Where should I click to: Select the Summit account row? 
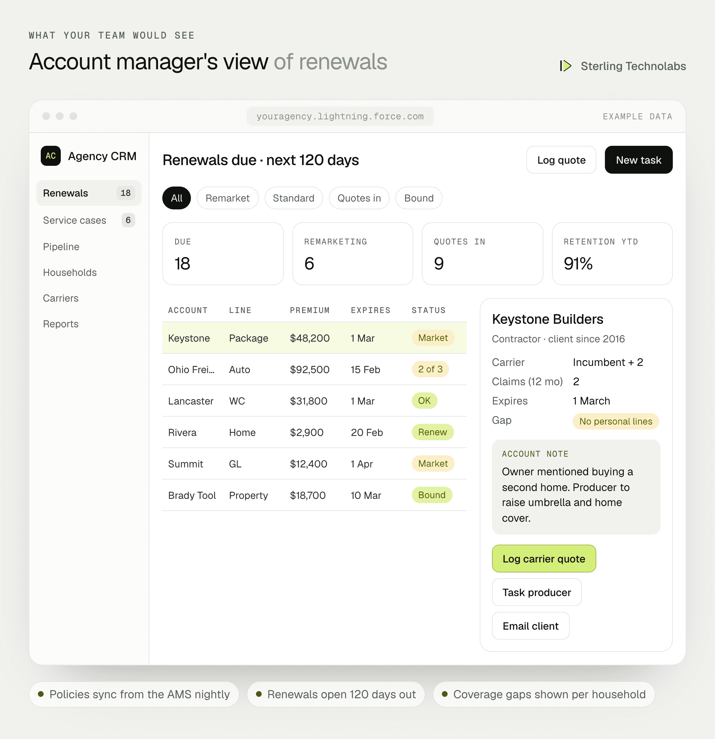315,464
